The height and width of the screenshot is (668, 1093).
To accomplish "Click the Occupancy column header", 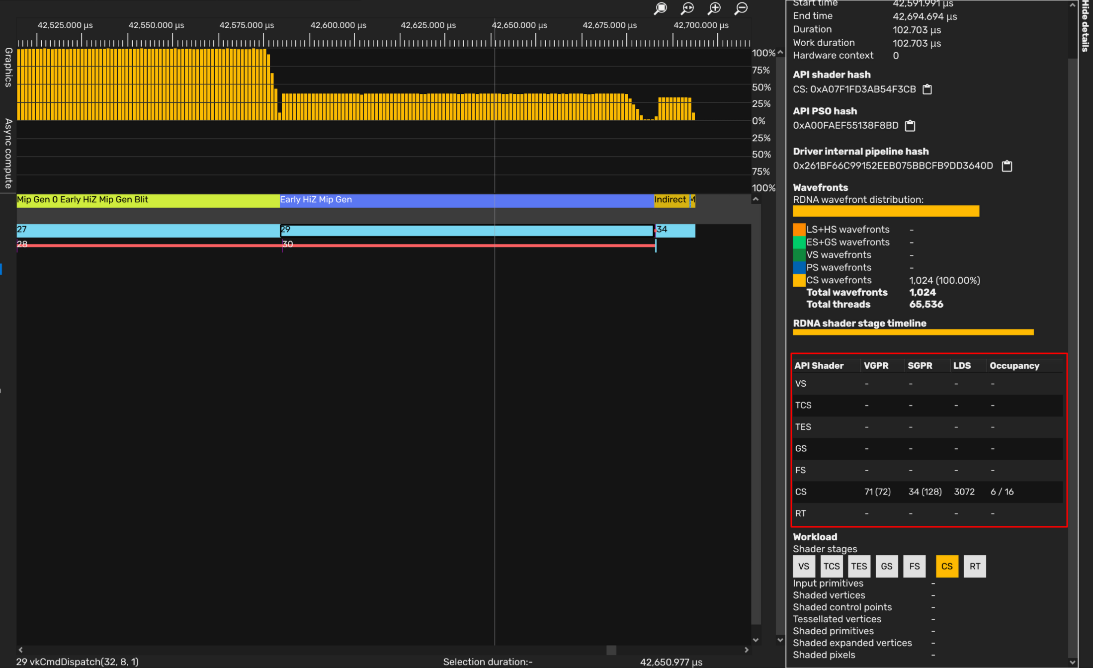I will point(1014,366).
